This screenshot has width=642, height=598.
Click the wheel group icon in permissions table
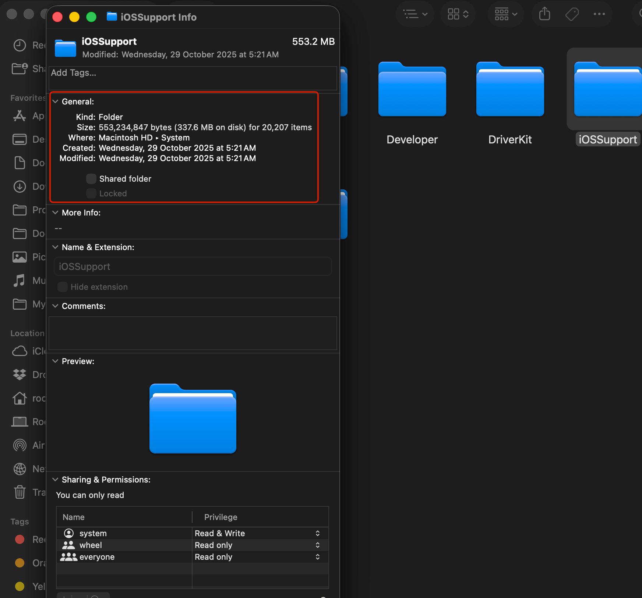[x=69, y=545]
